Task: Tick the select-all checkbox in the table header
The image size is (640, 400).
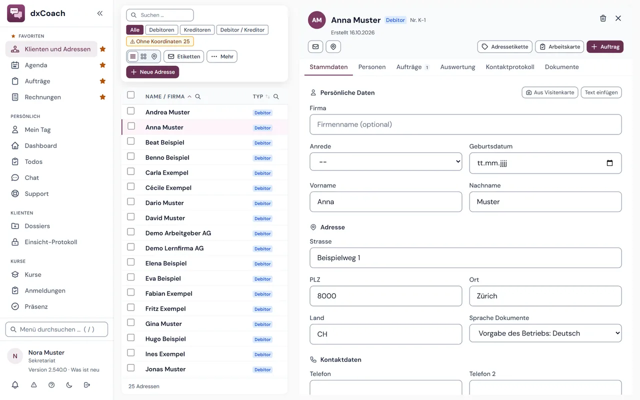Action: (x=131, y=95)
